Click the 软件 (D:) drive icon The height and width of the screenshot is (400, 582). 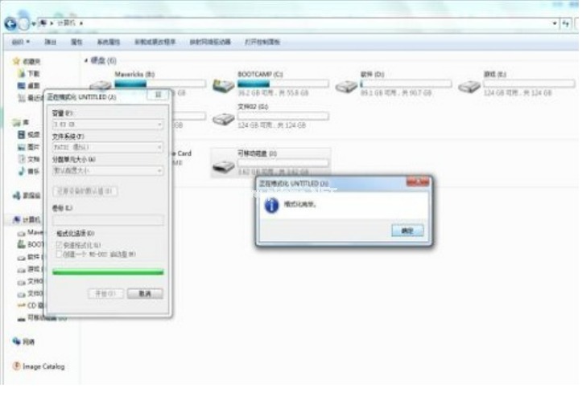[x=346, y=86]
